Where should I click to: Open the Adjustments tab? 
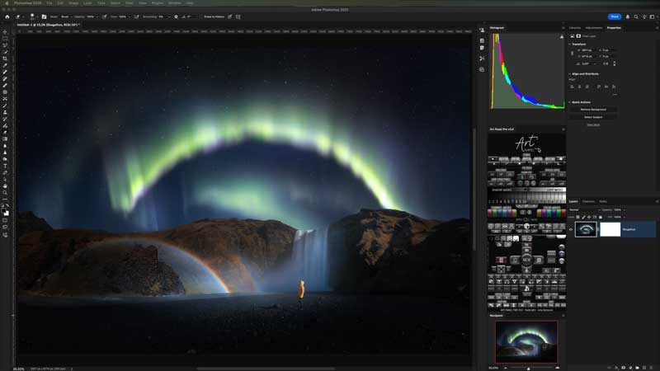[x=593, y=27]
